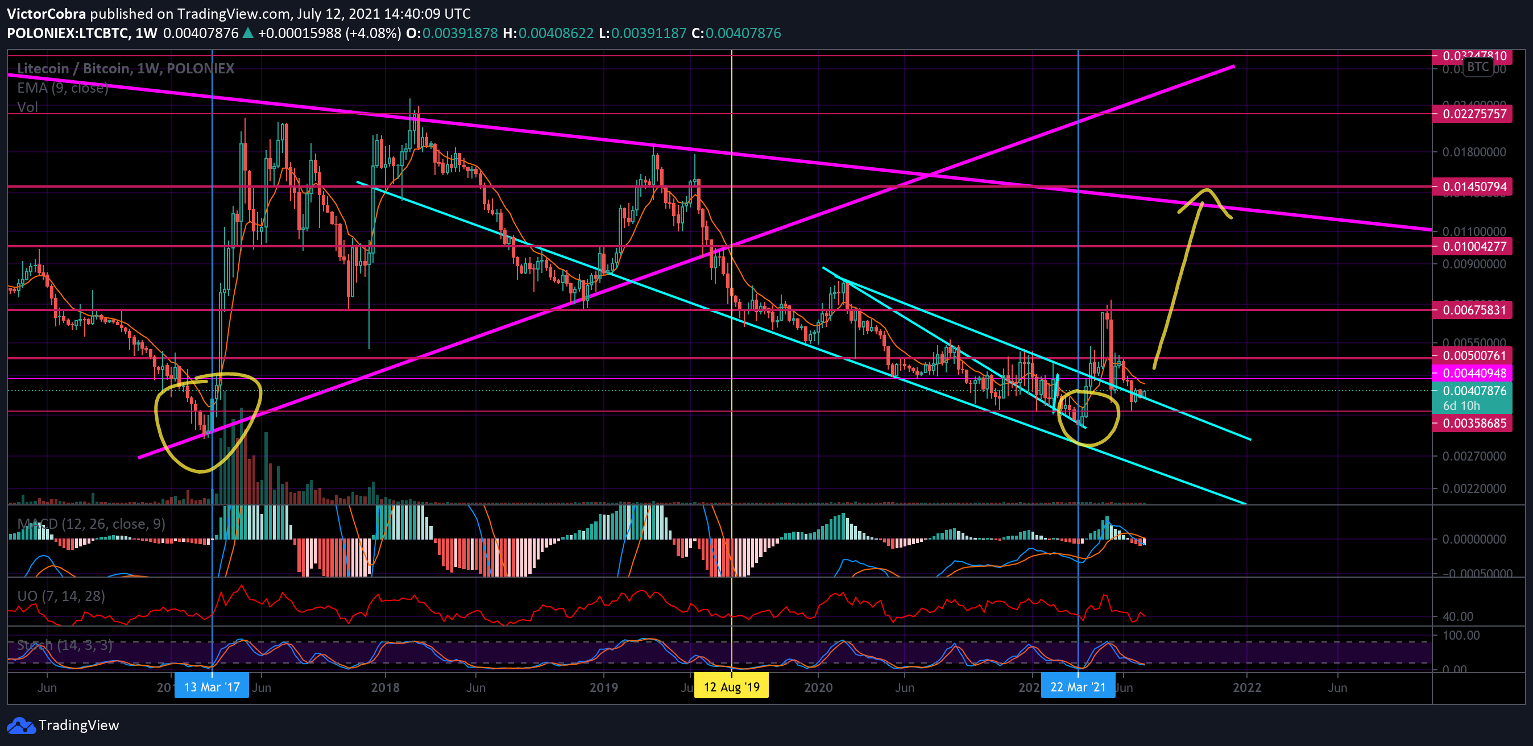Click the TradingView wordmark beside the logo
The image size is (1533, 746).
(x=78, y=725)
